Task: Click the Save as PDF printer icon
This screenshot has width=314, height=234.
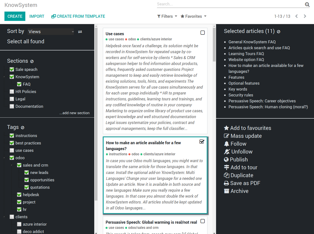Action: [x=226, y=183]
